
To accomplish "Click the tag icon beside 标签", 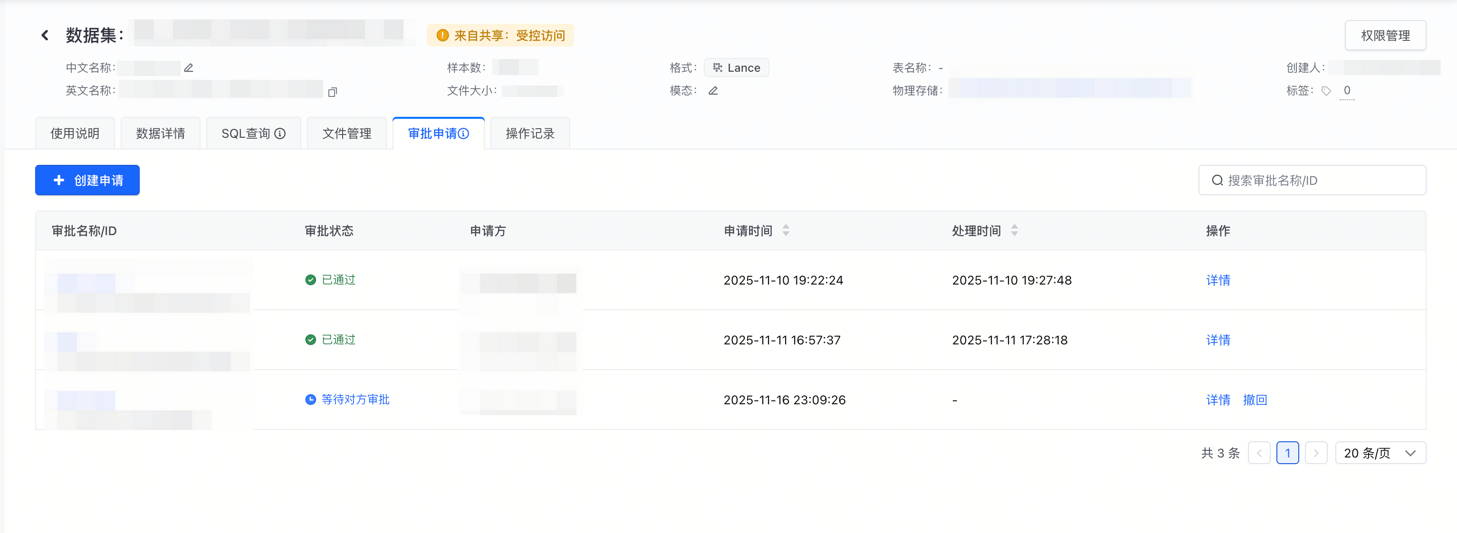I will click(x=1326, y=91).
